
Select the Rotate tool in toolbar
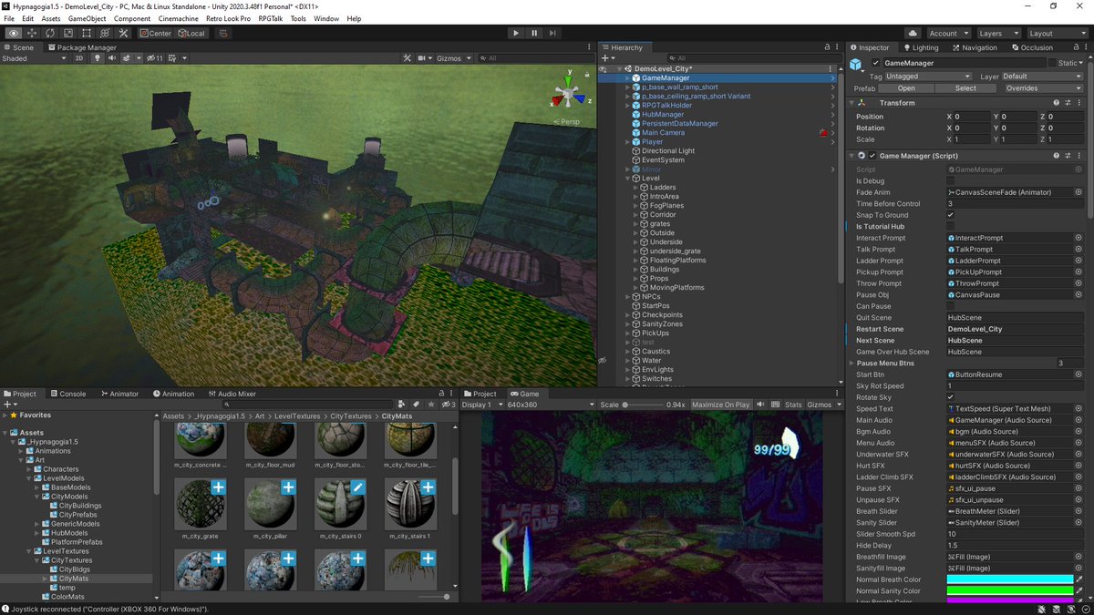tap(51, 33)
